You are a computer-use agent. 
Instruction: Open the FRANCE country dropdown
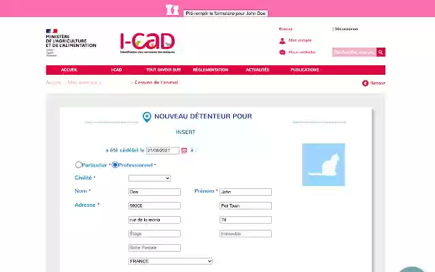(x=171, y=261)
